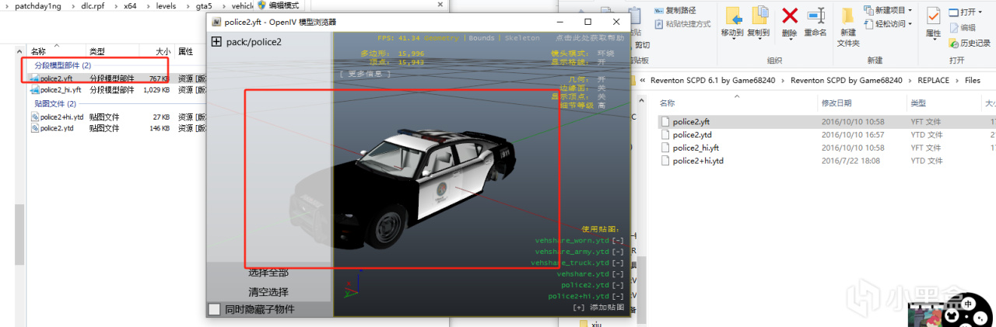Click the 更多信息 link in viewer
The width and height of the screenshot is (996, 327).
pyautogui.click(x=365, y=74)
